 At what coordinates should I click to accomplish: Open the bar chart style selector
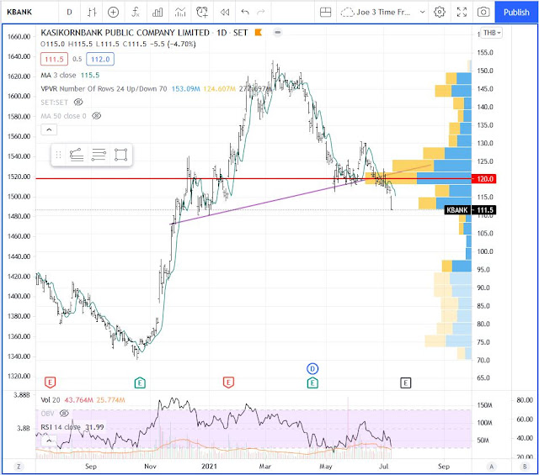click(92, 13)
